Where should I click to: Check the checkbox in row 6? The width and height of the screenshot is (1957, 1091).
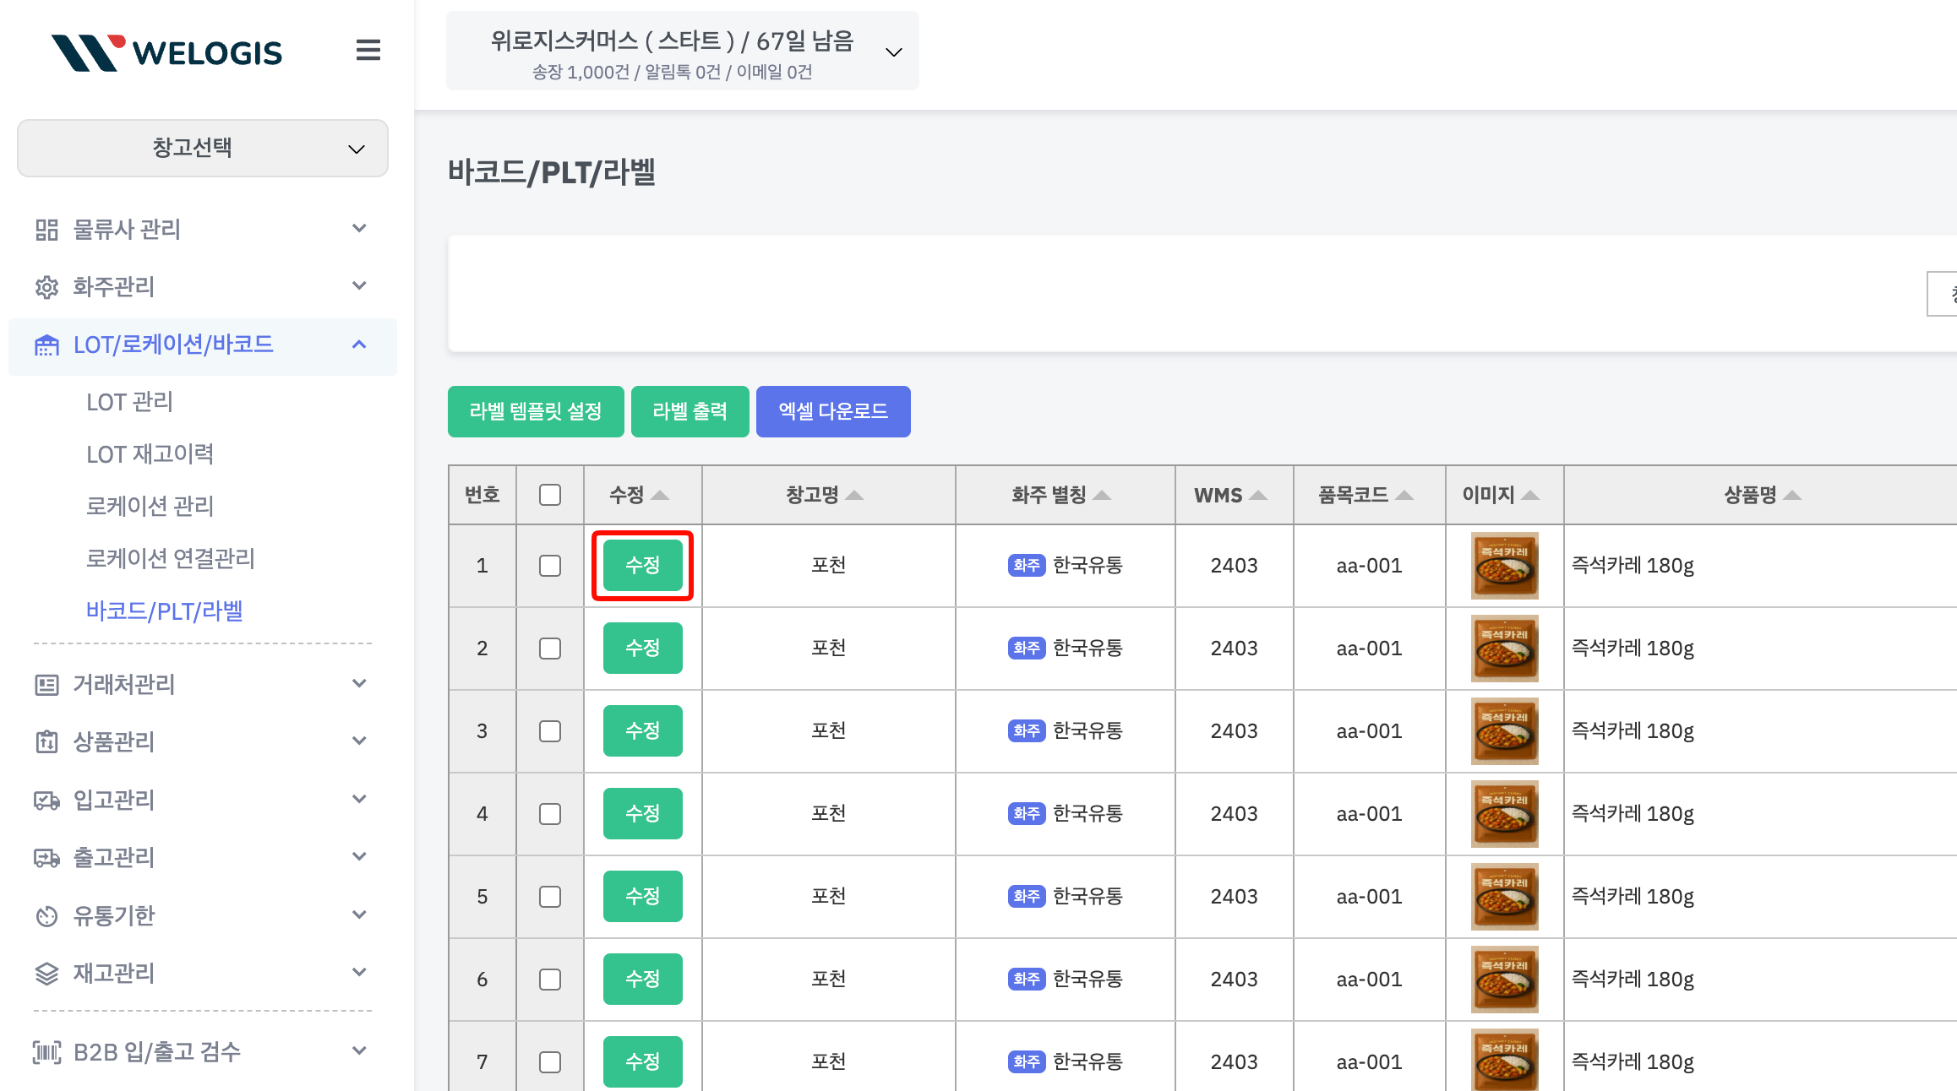click(x=550, y=980)
